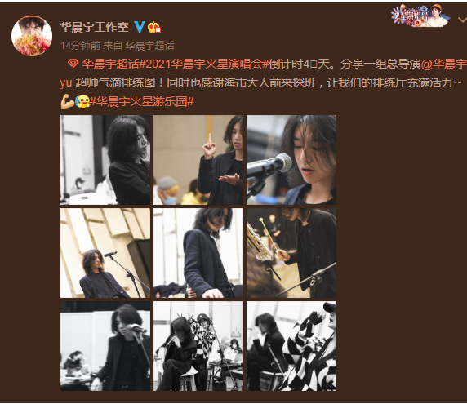Open the 华晨宇工作室 profile avatar
The height and width of the screenshot is (404, 467).
pyautogui.click(x=32, y=36)
